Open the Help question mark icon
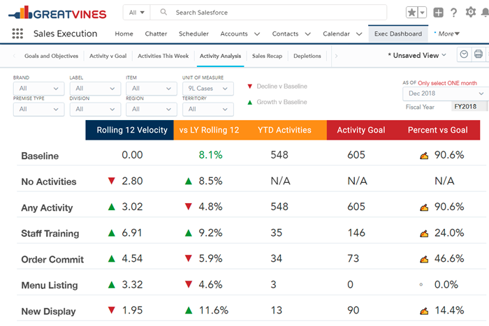This screenshot has height=326, width=489. (454, 13)
